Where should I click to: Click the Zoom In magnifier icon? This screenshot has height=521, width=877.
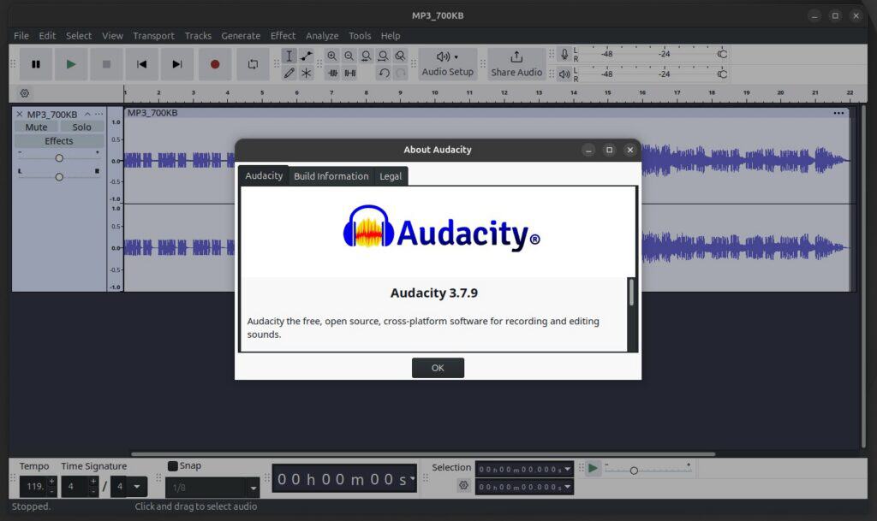[332, 56]
